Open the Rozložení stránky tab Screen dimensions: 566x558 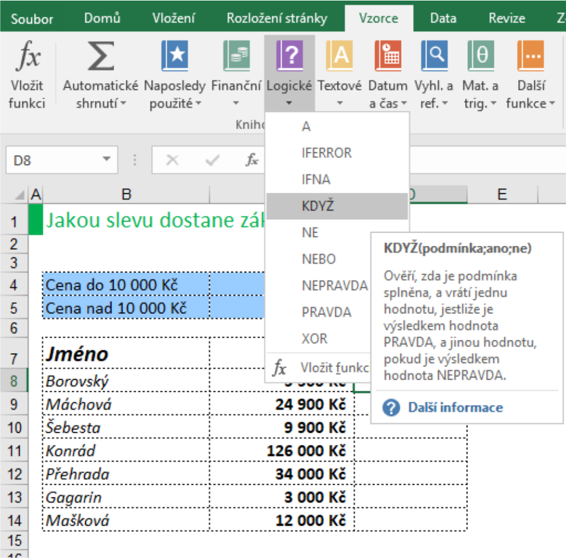[276, 18]
